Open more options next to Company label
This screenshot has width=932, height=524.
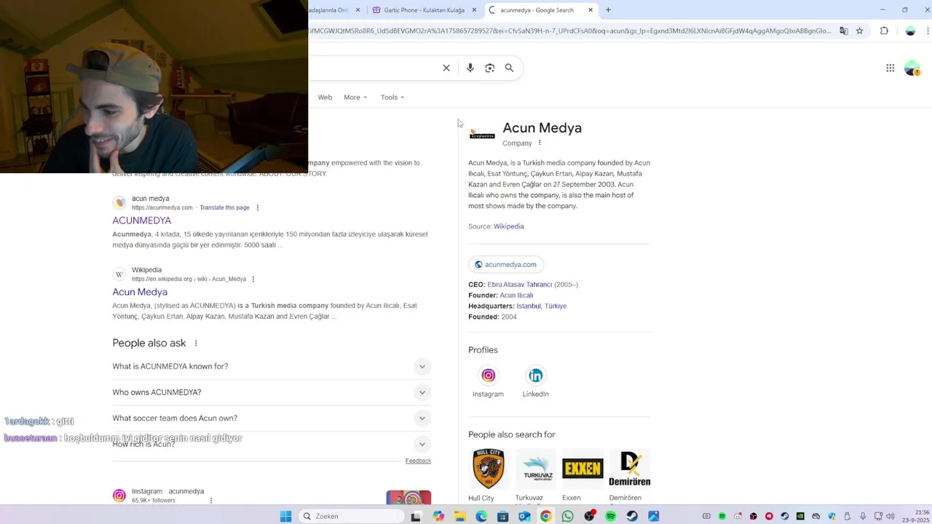(x=540, y=143)
